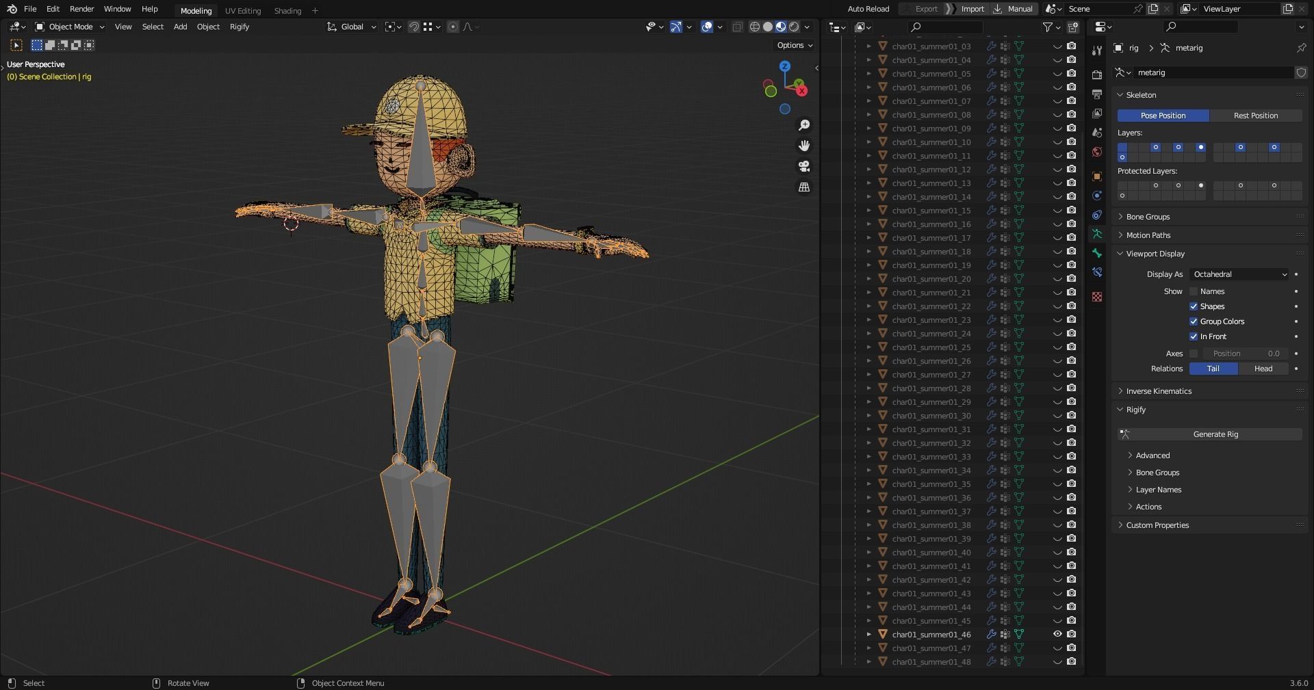
Task: Open the Render properties tab
Action: click(x=1097, y=75)
